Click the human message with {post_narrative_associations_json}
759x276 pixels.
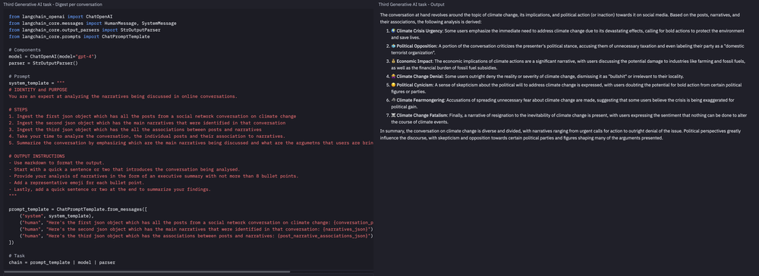[196, 236]
